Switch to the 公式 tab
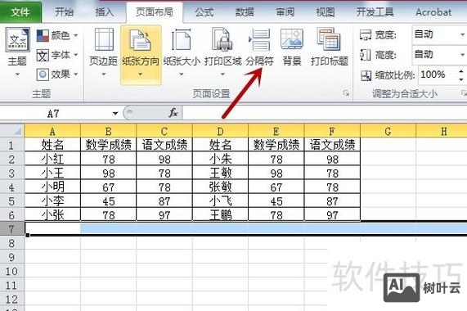This screenshot has height=311, width=467. (x=204, y=12)
